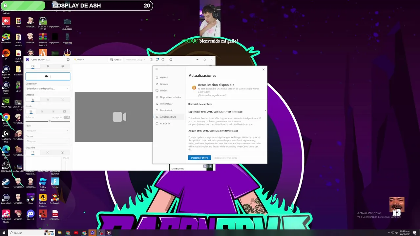Choose the middle Enfoque focus mode icon
420x236 pixels.
point(48,99)
